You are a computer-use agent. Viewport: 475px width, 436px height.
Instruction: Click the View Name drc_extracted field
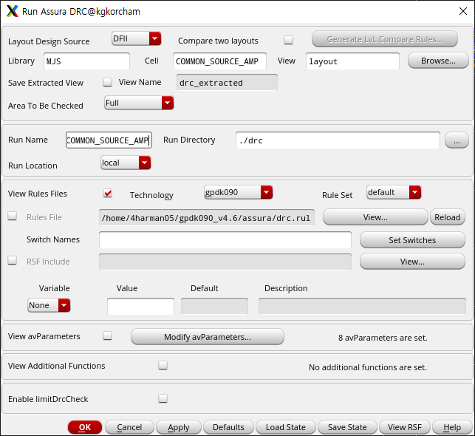pos(227,83)
